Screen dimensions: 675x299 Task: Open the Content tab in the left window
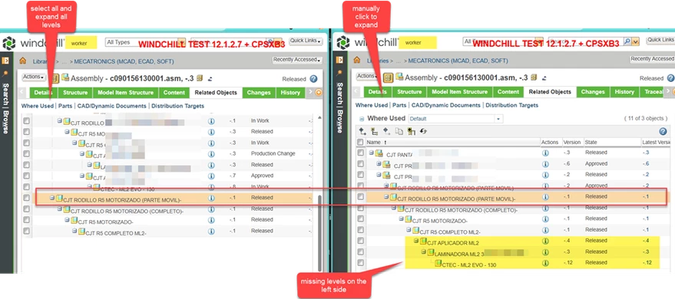coord(174,93)
